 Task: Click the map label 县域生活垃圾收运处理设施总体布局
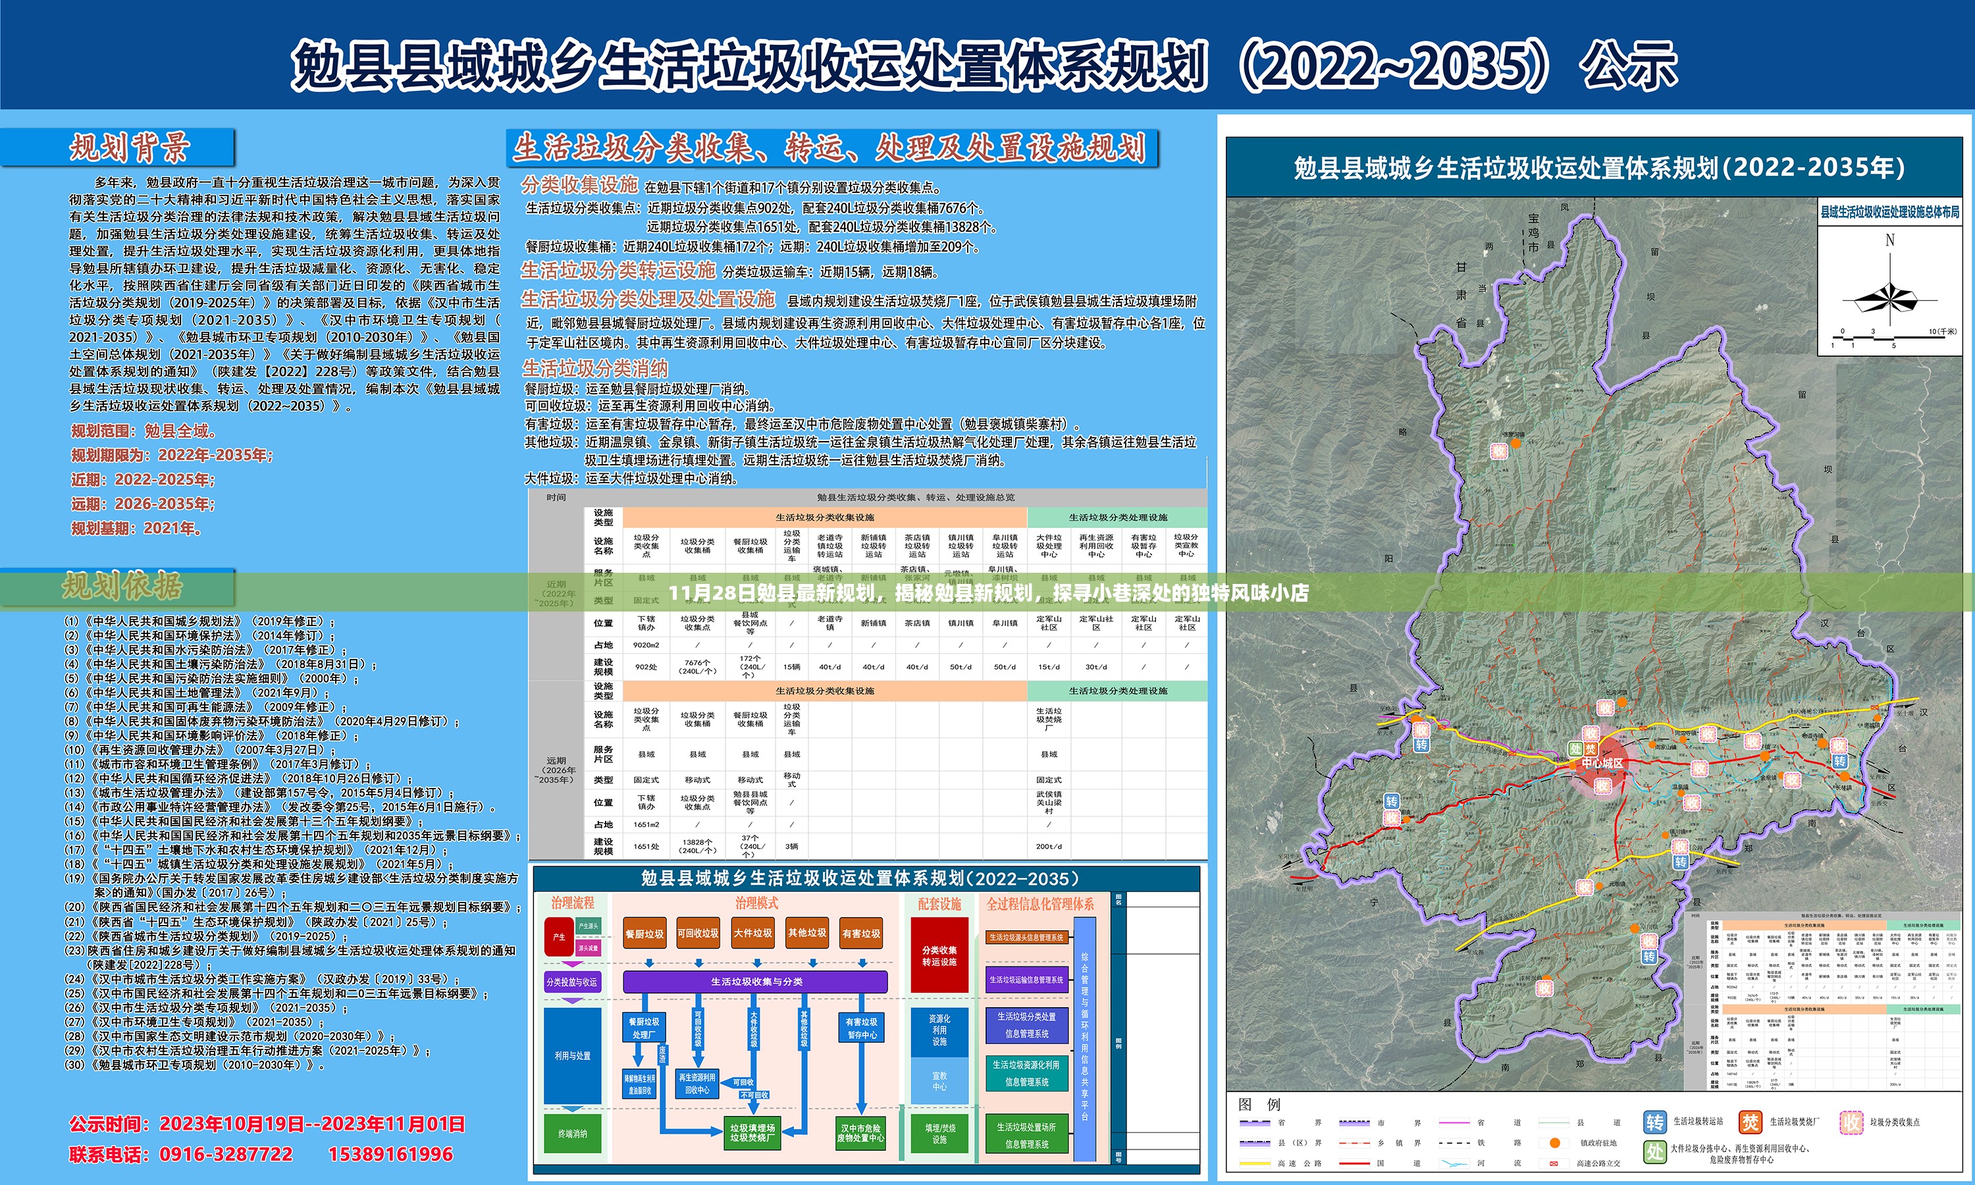click(x=1889, y=213)
